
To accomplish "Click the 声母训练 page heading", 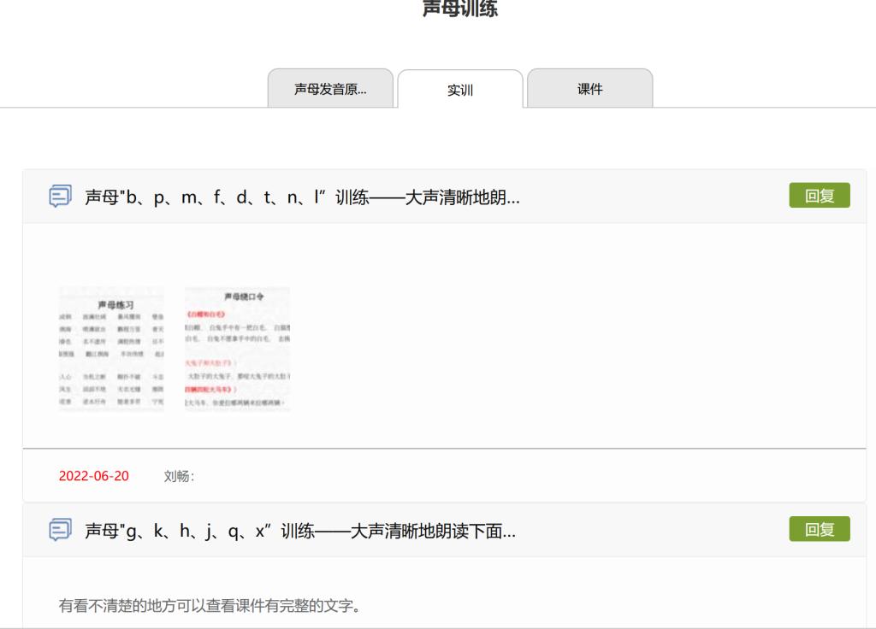I will (x=460, y=9).
